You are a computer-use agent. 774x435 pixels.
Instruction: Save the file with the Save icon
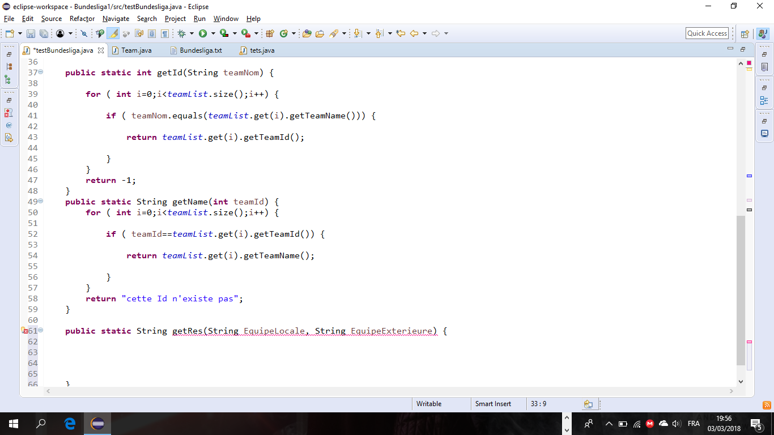[x=31, y=33]
